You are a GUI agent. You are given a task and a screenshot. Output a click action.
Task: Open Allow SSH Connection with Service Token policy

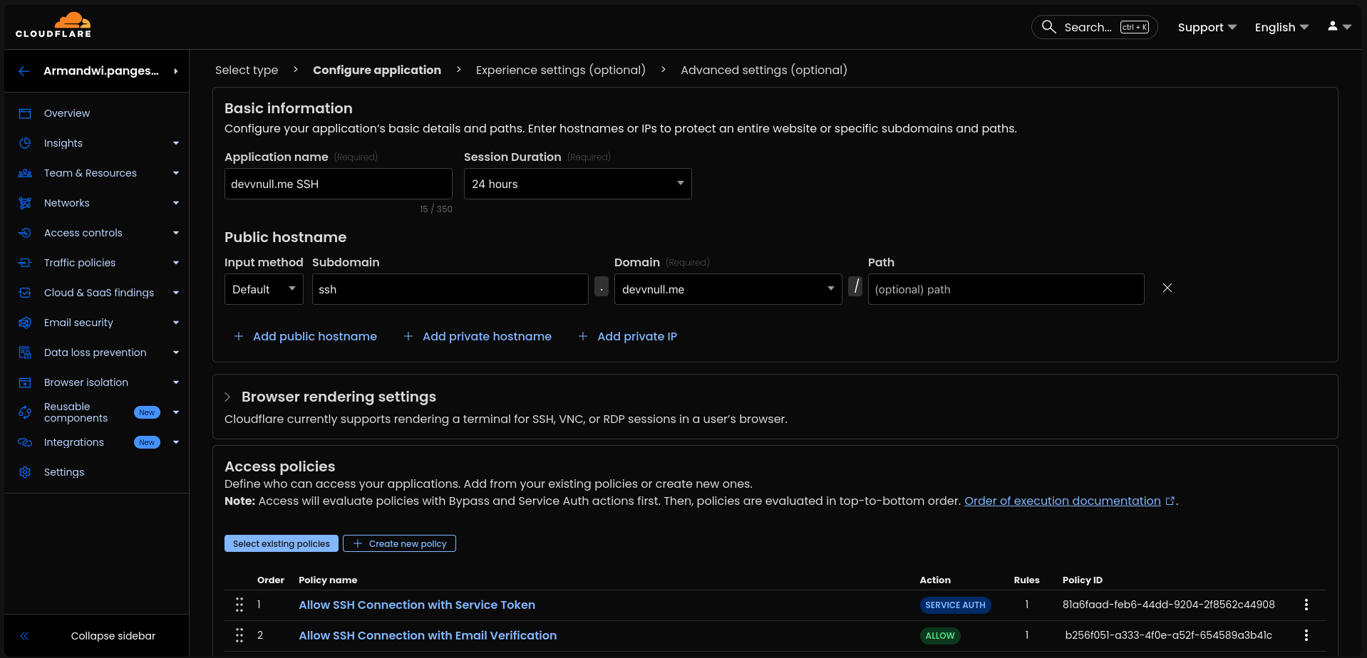(417, 605)
